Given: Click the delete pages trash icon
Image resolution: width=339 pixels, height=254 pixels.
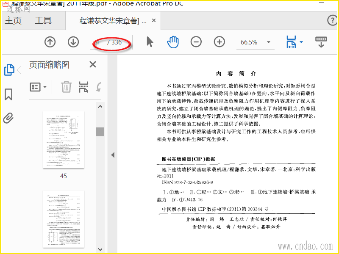Looking at the screenshot, I should (66, 87).
